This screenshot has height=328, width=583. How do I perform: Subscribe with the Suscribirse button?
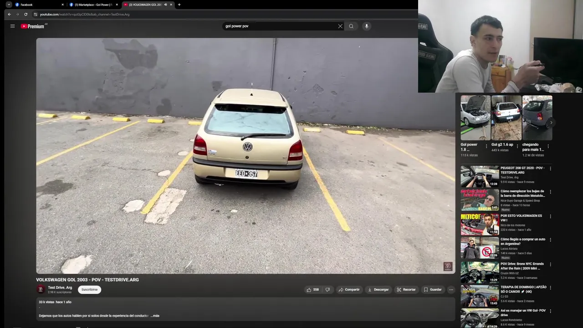[89, 290]
